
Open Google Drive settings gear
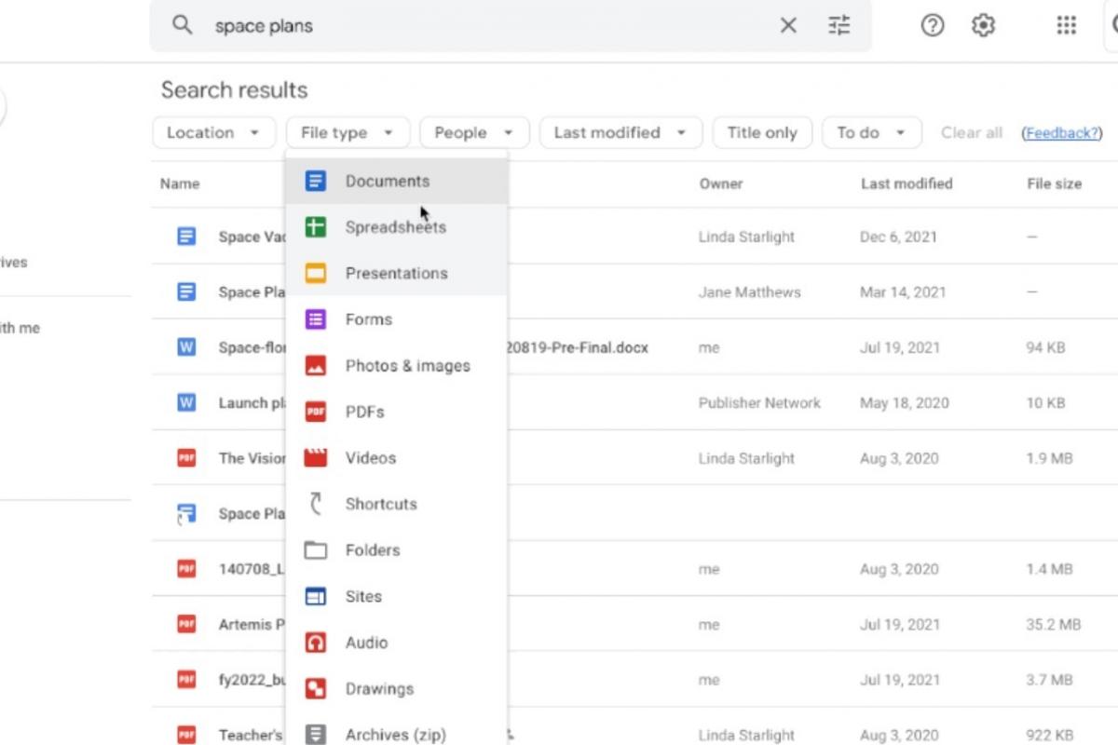(982, 25)
